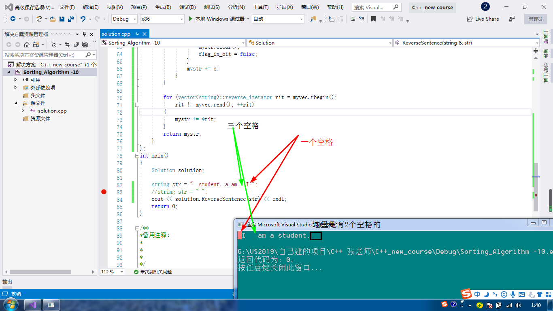
Task: Click the Open File folder icon
Action: [x=53, y=19]
